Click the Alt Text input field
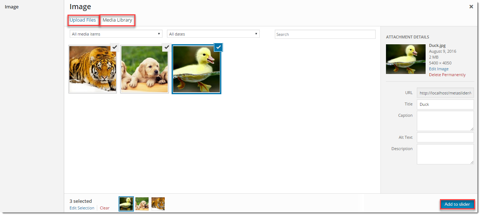481x216 pixels. coord(445,138)
